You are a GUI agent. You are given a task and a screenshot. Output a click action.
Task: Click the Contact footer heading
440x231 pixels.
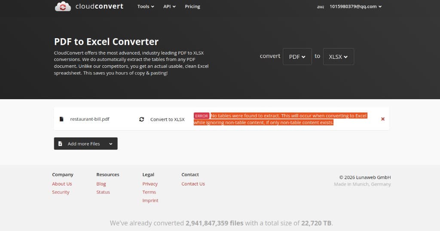point(190,175)
